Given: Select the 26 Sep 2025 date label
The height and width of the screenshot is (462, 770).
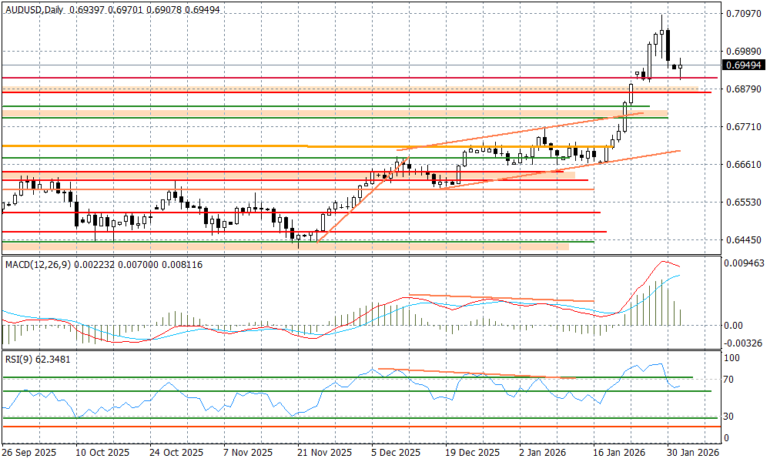Looking at the screenshot, I should pos(30,453).
